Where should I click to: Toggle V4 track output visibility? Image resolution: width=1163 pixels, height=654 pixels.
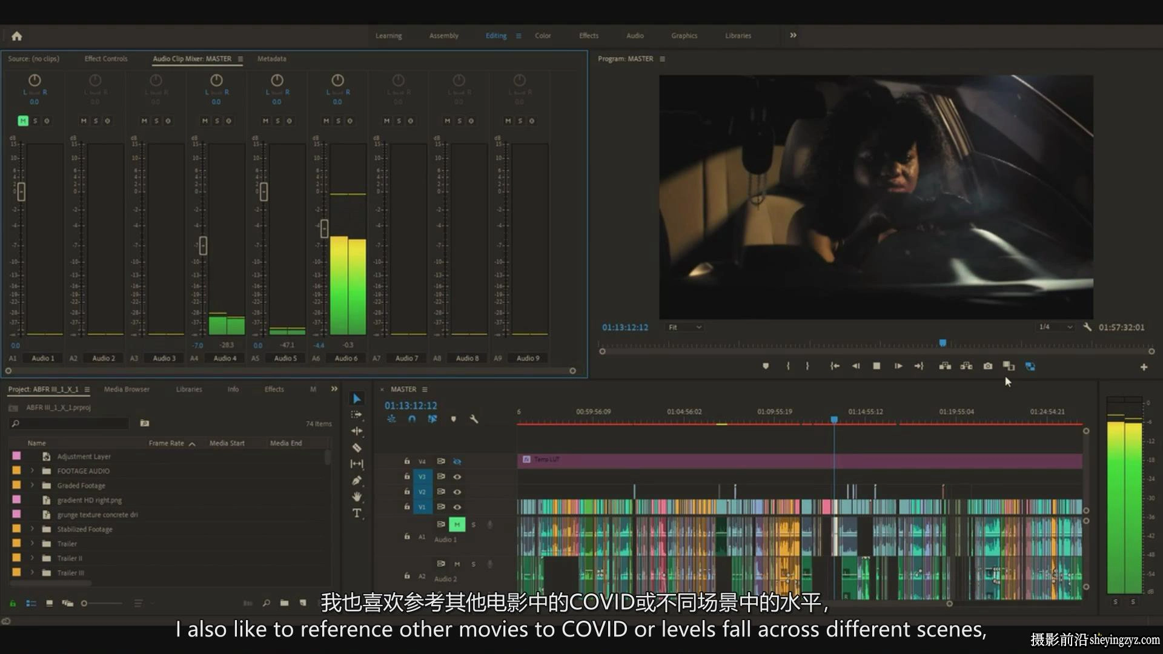click(x=457, y=461)
